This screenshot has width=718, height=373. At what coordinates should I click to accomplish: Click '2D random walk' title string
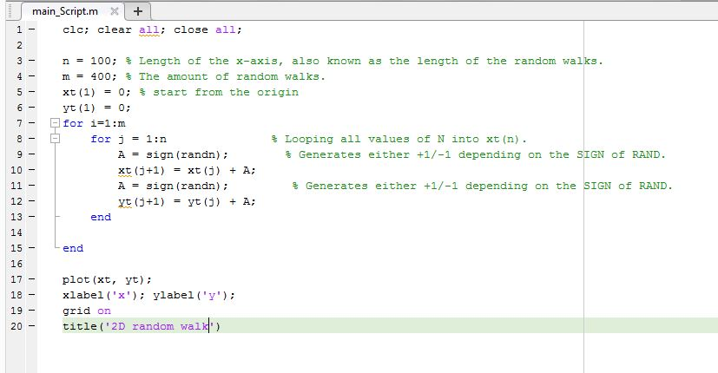160,326
